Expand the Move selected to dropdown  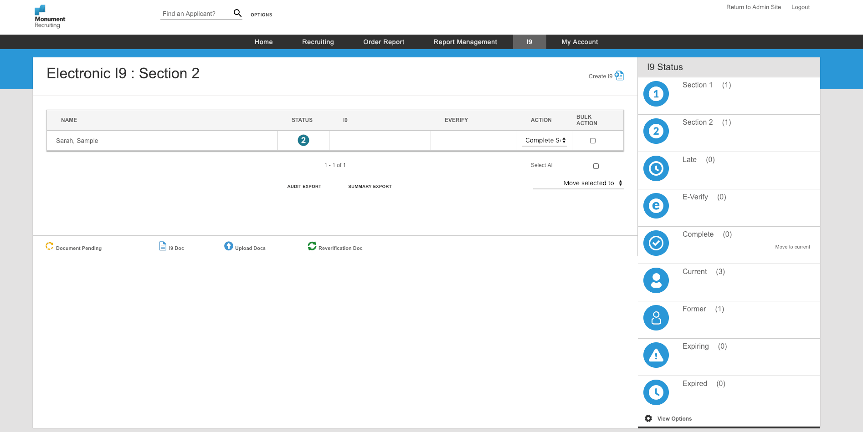click(x=578, y=183)
